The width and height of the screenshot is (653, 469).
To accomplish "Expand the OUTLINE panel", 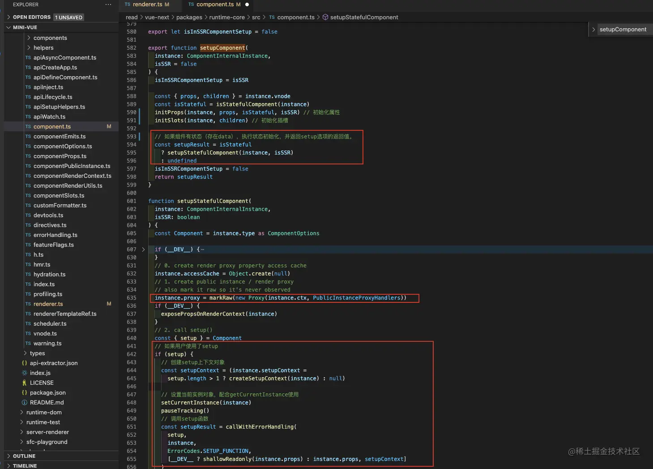I will (x=9, y=456).
